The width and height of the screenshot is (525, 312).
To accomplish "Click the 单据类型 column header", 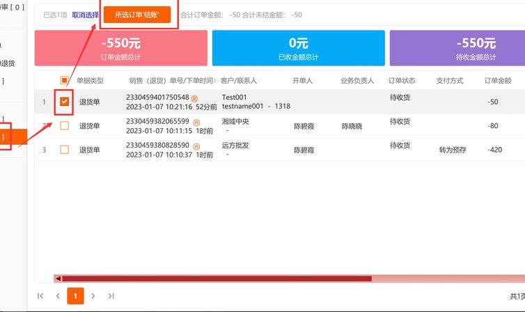I will pos(90,81).
